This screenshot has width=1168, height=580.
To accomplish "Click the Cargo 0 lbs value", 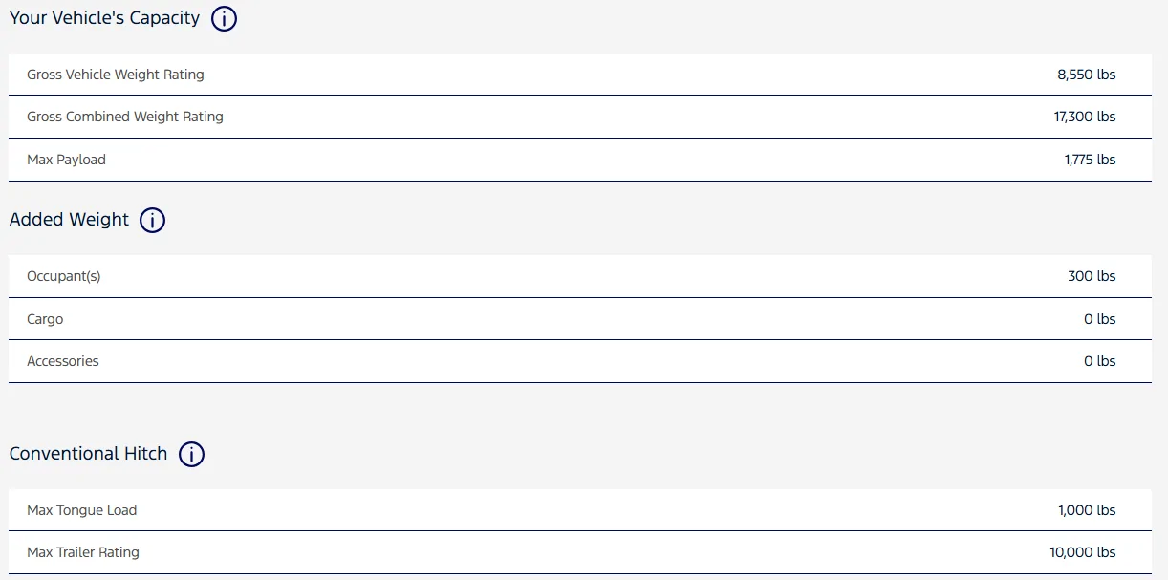I will [1100, 319].
